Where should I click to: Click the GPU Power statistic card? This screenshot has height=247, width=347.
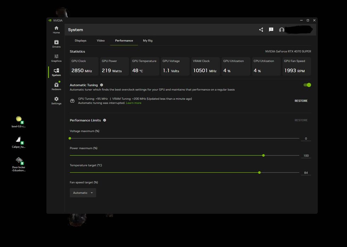[x=114, y=66]
